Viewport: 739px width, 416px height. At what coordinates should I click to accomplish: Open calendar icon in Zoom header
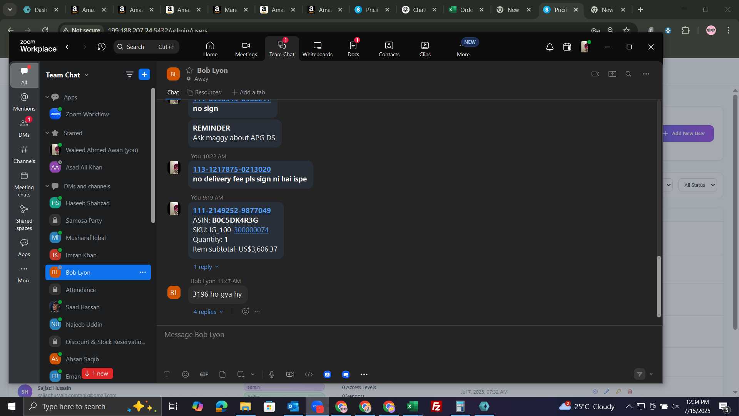567,47
